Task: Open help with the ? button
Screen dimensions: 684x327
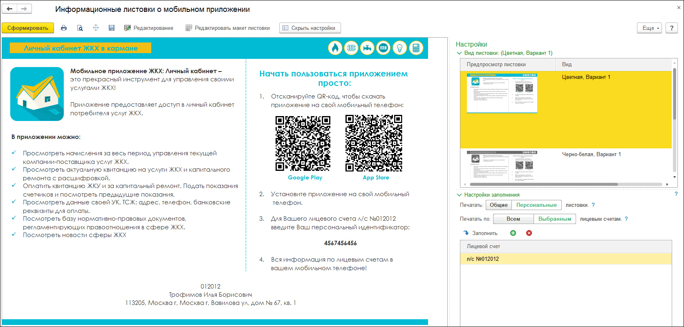Action: [672, 28]
